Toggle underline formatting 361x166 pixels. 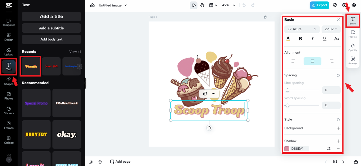[325, 39]
